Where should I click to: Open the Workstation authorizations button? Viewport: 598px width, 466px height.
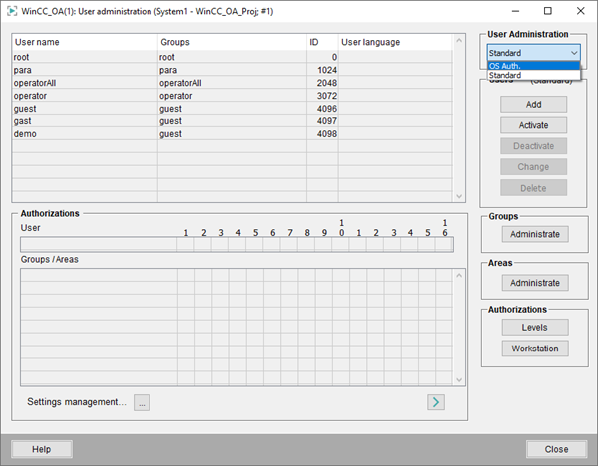pos(536,349)
